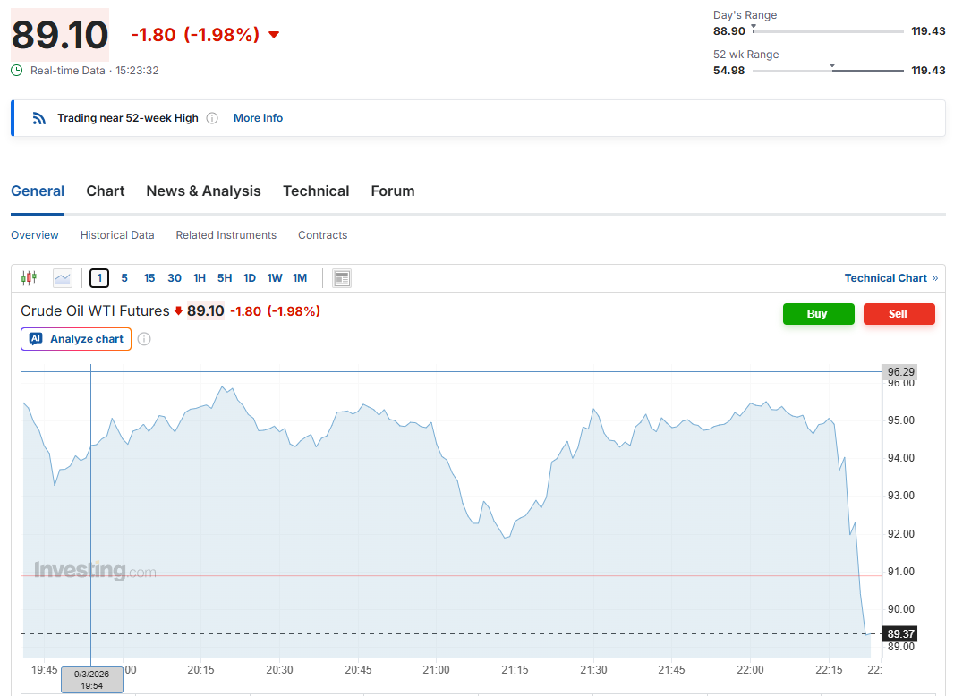Click the 9/3/2026 19:54 crosshair date label

[x=92, y=680]
